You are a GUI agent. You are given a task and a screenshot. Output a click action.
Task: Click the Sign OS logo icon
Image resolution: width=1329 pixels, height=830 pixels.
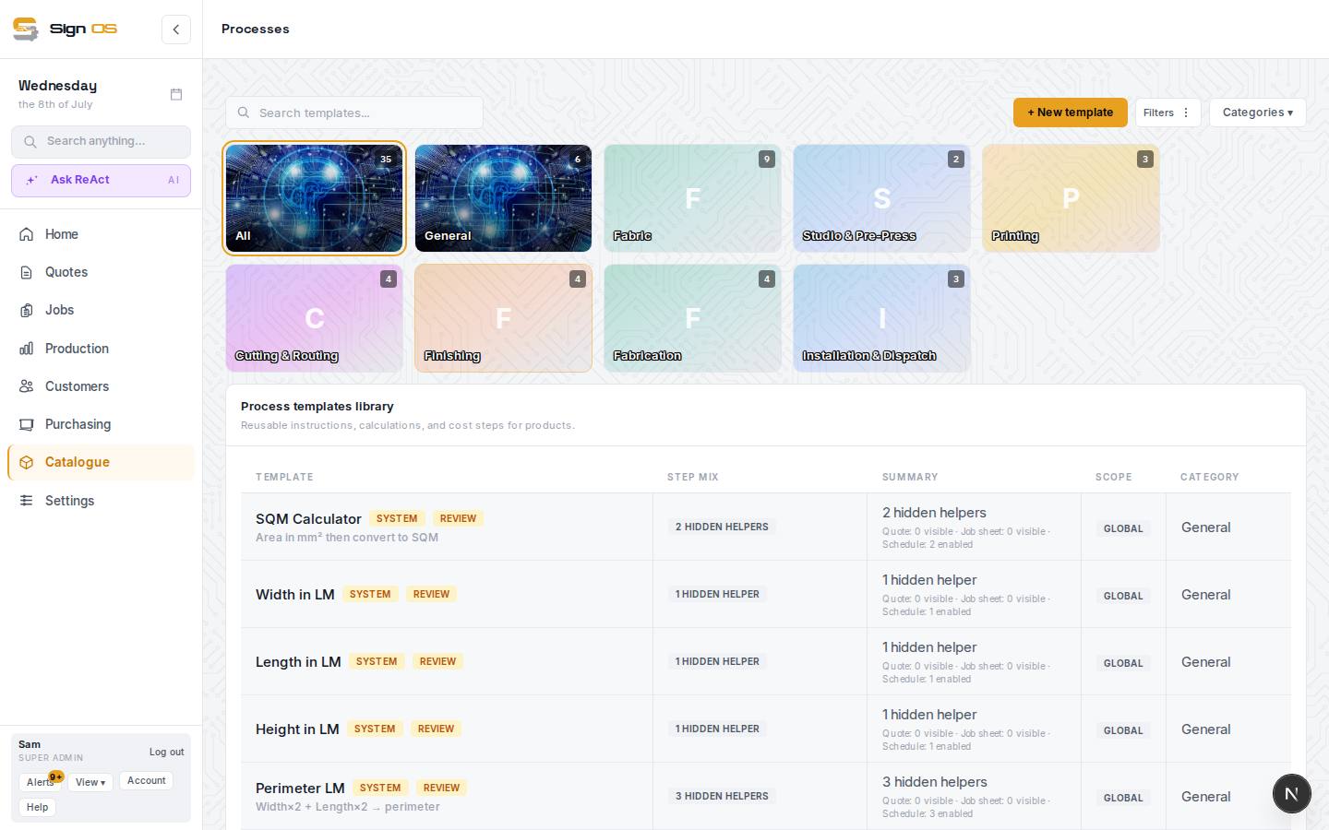pyautogui.click(x=26, y=29)
